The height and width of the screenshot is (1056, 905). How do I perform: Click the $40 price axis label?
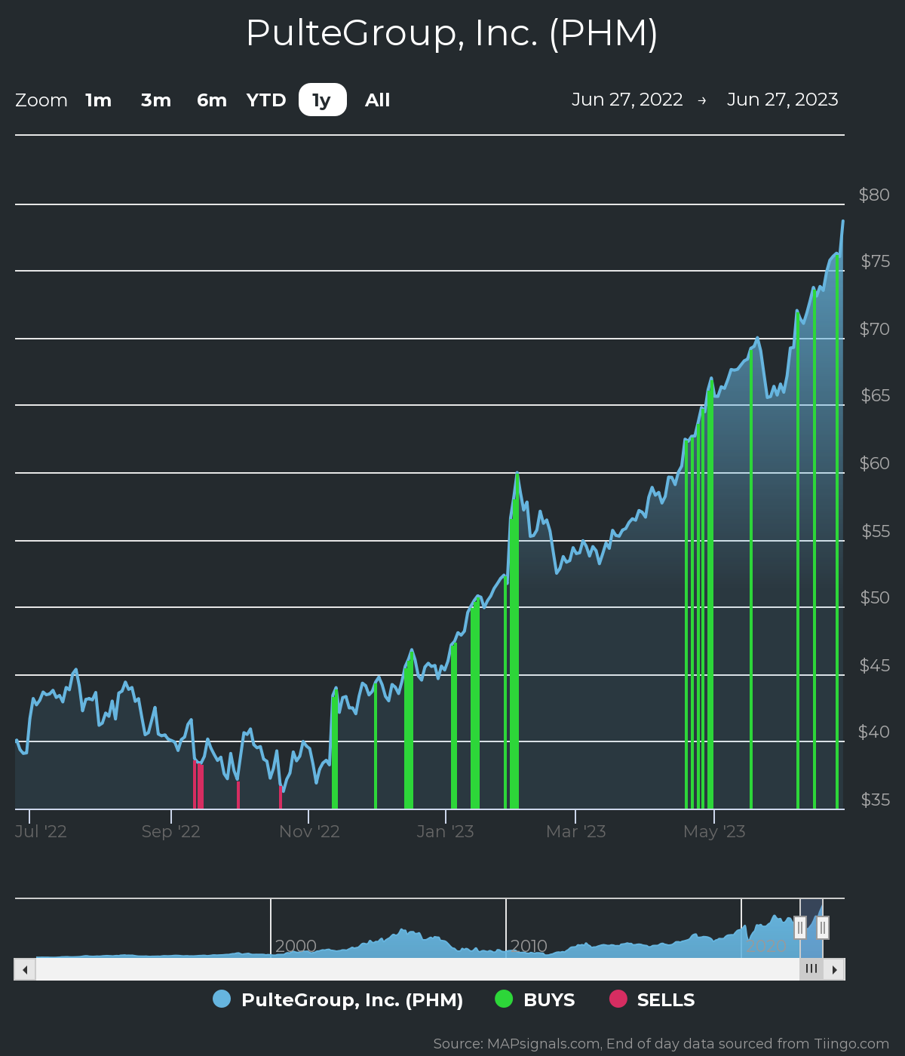874,732
